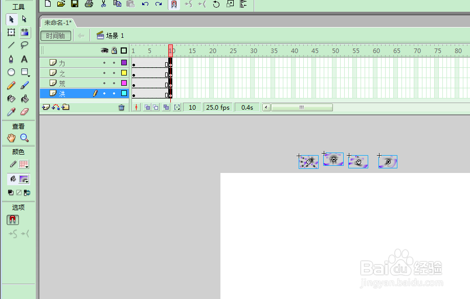Select the Rectangle tool
Screen dimensions: 470x299
pyautogui.click(x=25, y=72)
